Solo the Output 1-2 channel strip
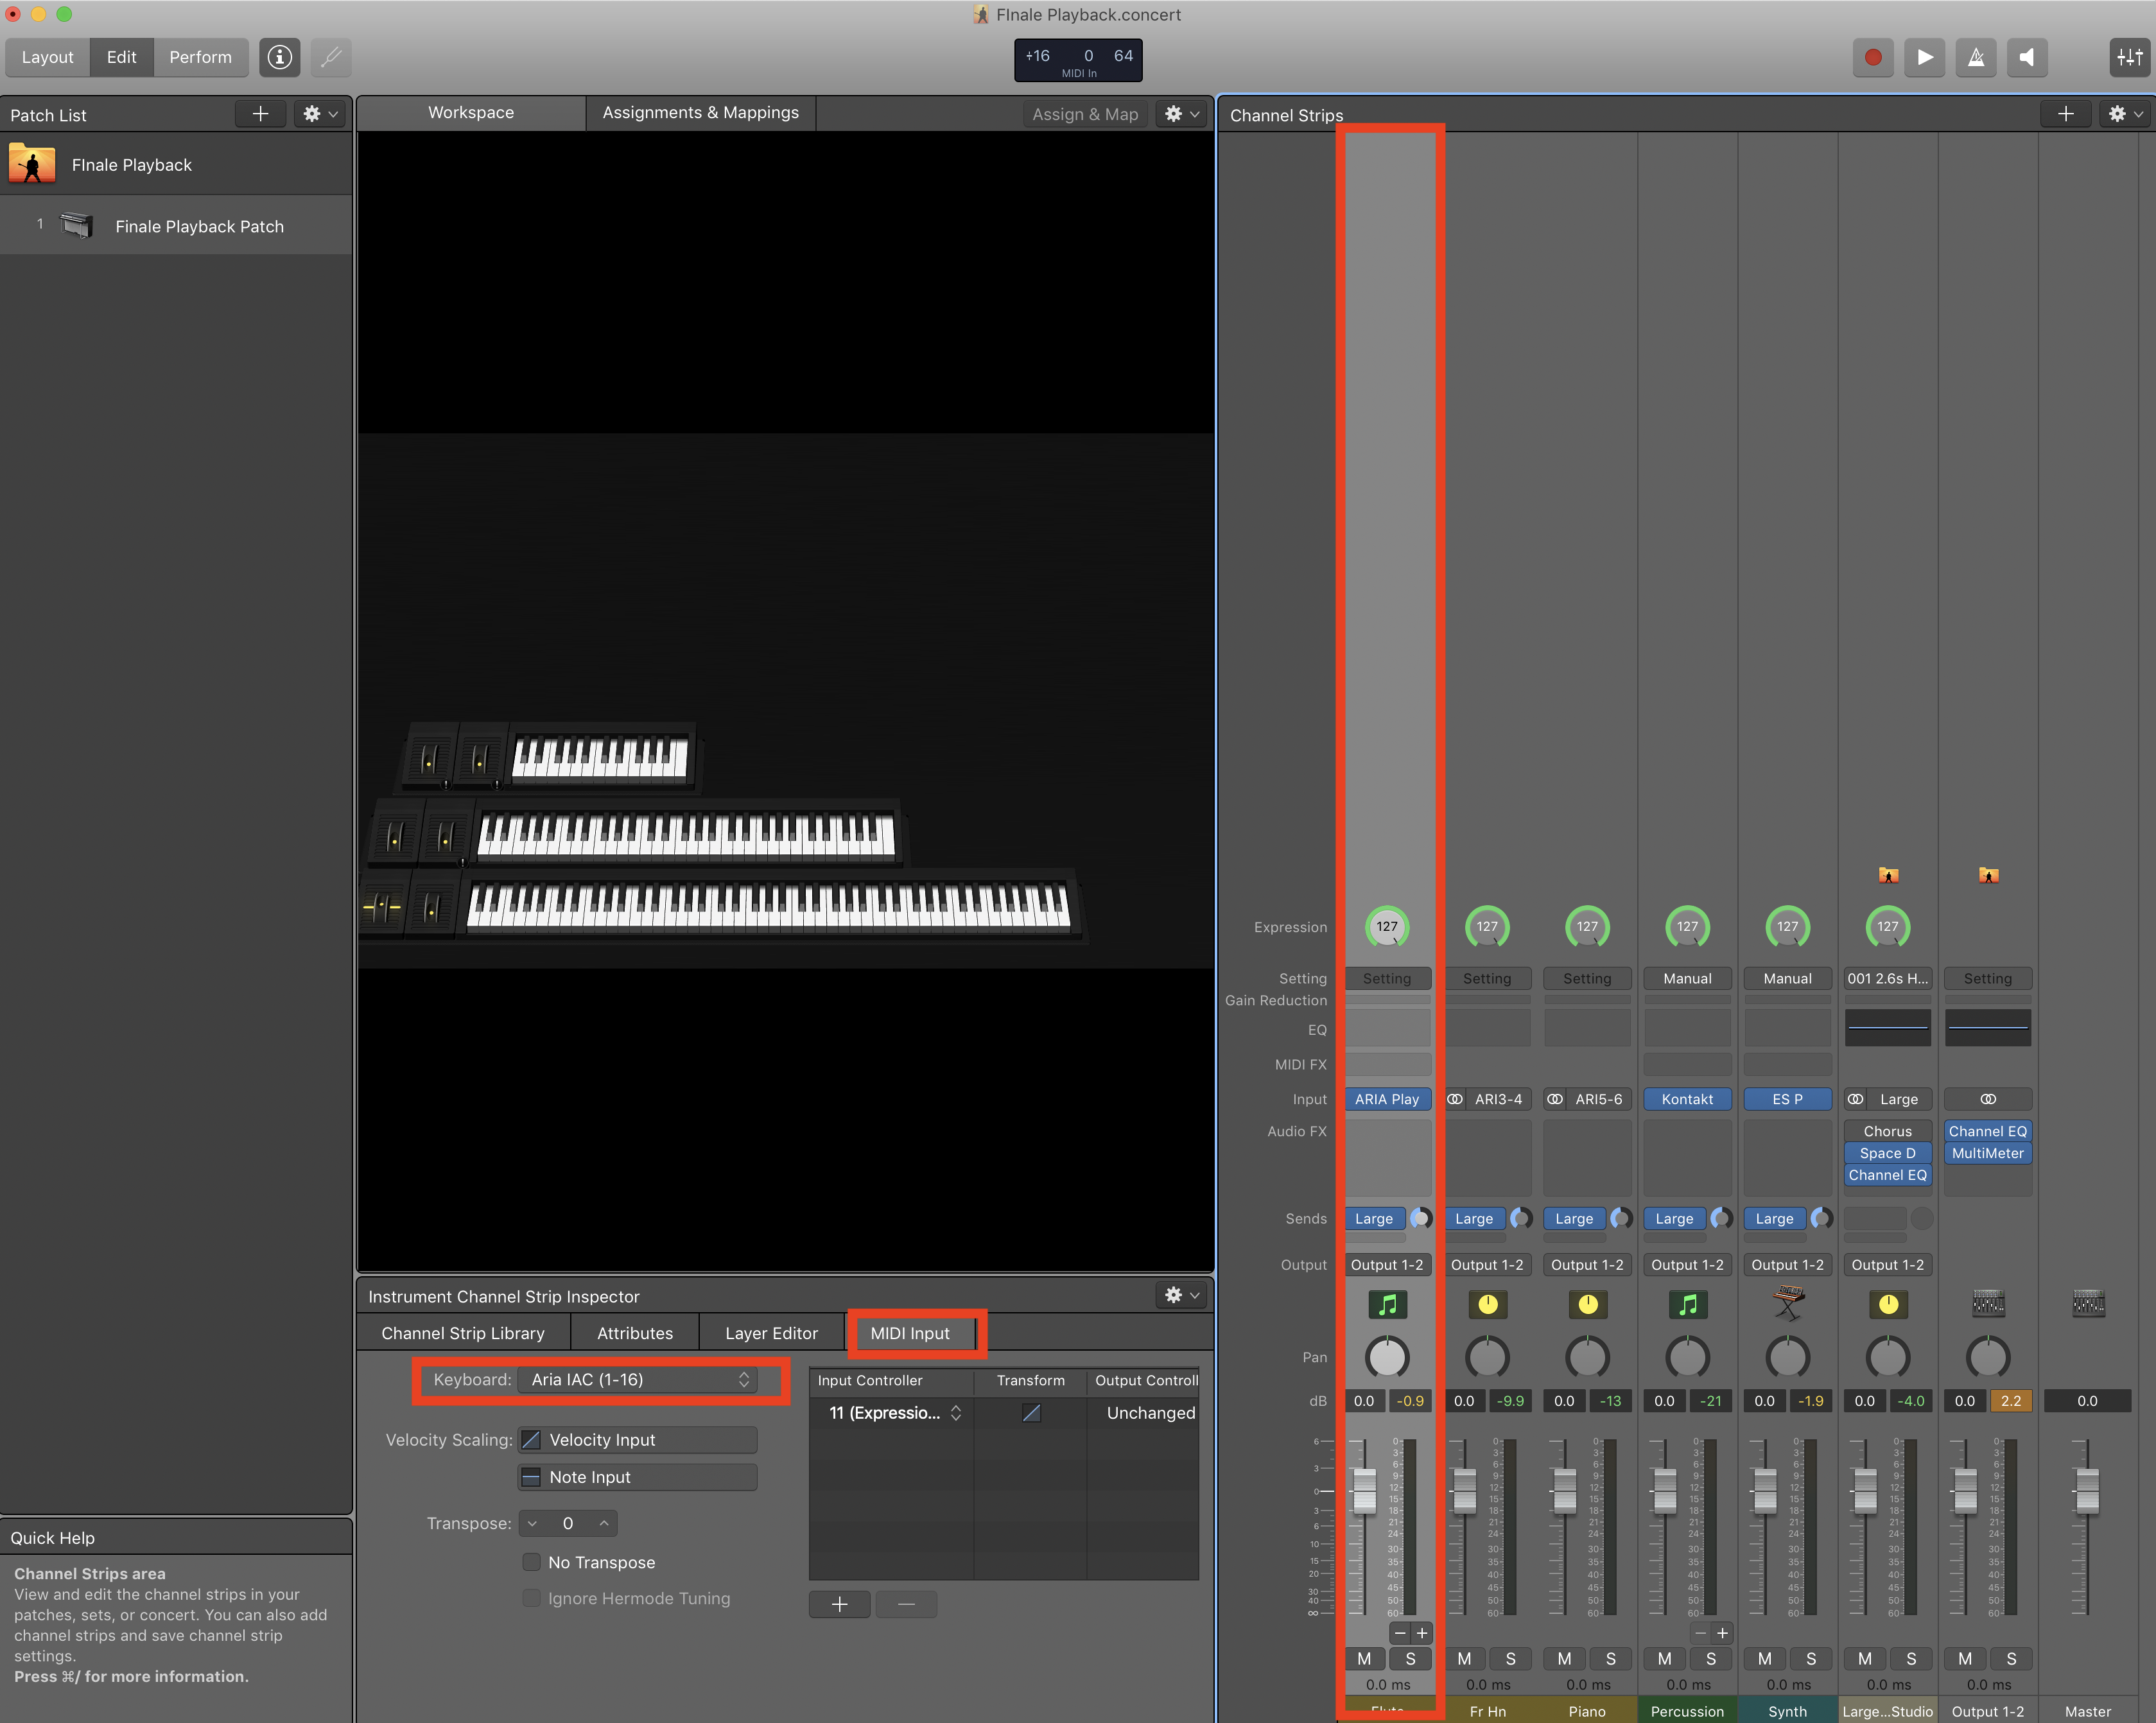Image resolution: width=2156 pixels, height=1723 pixels. click(x=2011, y=1659)
